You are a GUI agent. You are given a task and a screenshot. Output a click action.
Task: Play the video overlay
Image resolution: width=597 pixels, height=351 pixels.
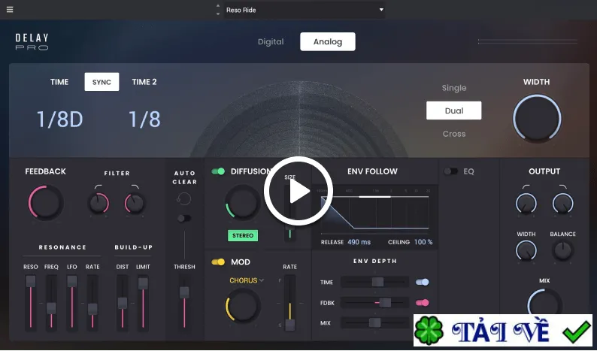click(298, 191)
